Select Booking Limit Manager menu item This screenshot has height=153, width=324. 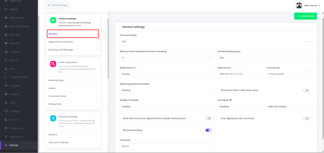click(x=73, y=50)
